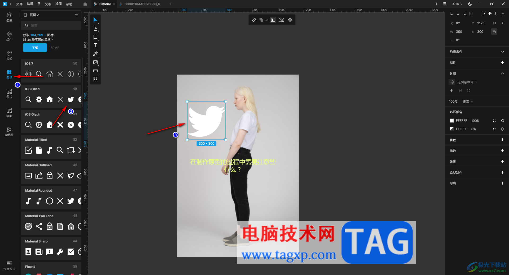Click the Mask icon in the floating toolbar
Viewport: 509px width, 275px height.
(x=273, y=20)
